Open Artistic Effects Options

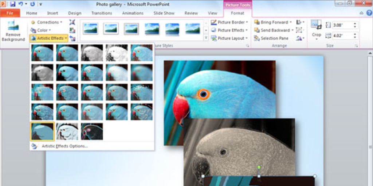pyautogui.click(x=64, y=146)
